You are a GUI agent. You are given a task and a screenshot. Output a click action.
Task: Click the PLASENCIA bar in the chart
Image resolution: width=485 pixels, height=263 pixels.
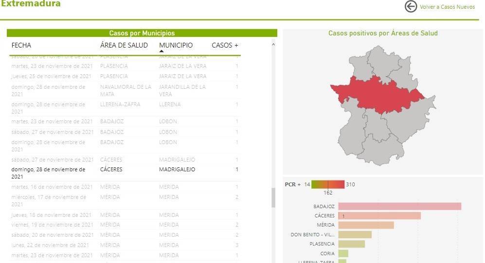pos(352,244)
